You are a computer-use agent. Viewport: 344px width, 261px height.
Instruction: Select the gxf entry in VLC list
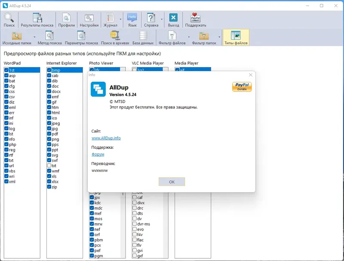[x=140, y=256]
